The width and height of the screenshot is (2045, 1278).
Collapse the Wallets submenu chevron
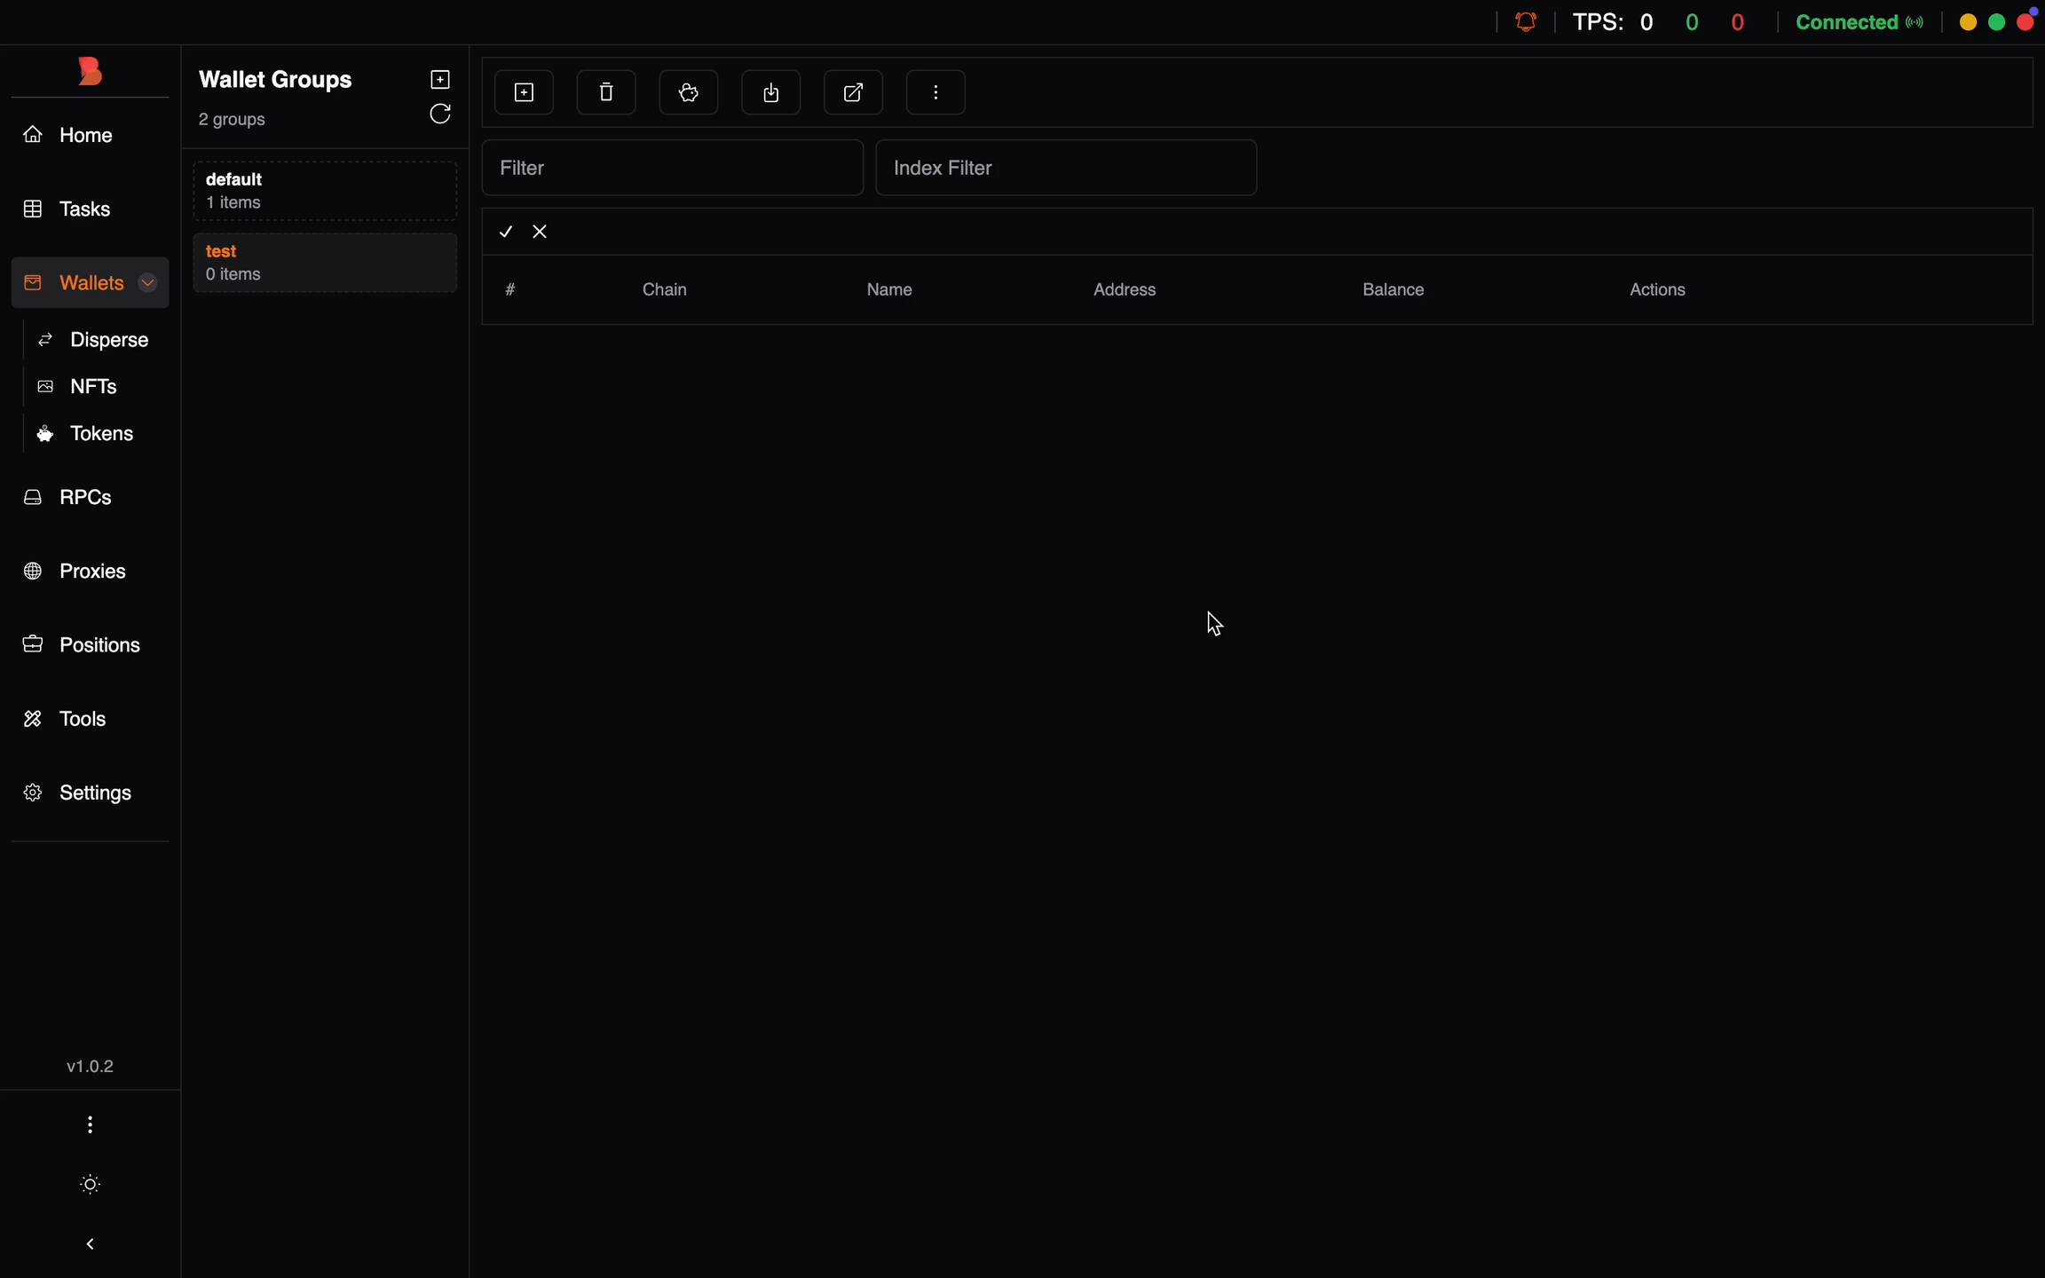pyautogui.click(x=148, y=283)
